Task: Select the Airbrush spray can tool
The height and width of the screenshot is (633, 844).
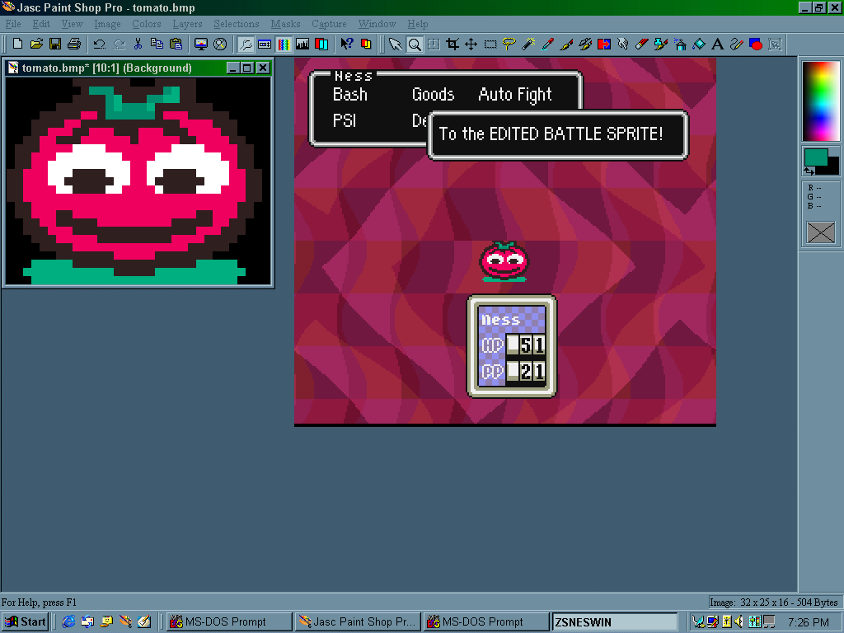Action: [x=680, y=44]
